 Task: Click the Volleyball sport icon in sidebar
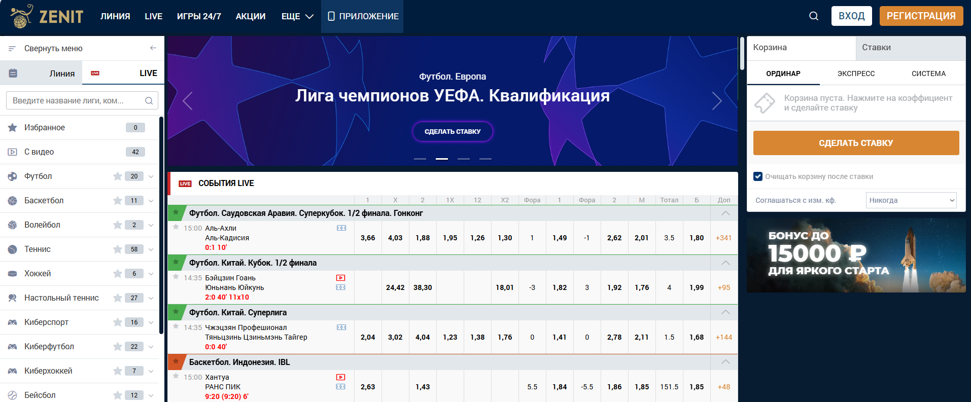(13, 225)
